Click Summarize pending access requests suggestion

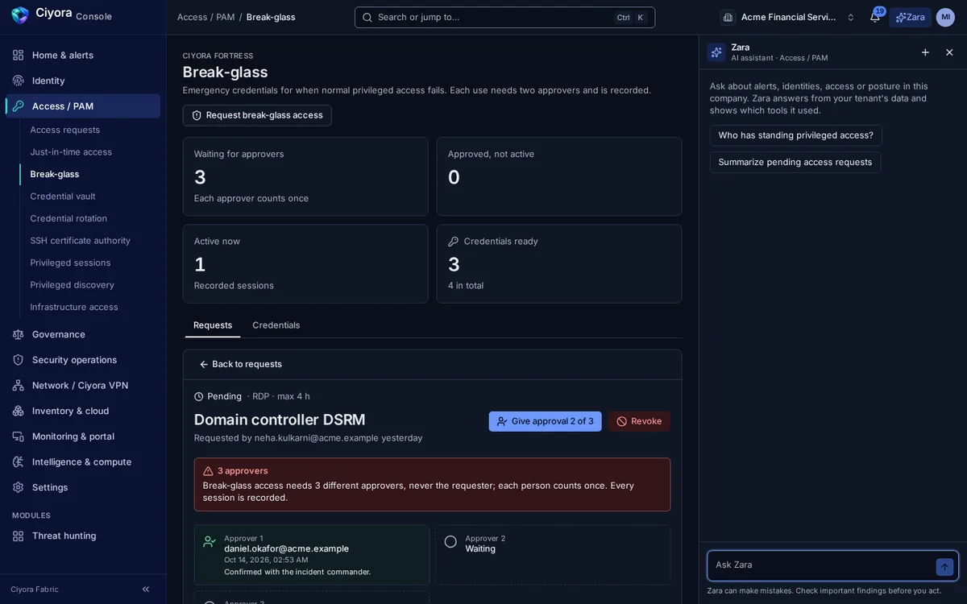pyautogui.click(x=795, y=162)
